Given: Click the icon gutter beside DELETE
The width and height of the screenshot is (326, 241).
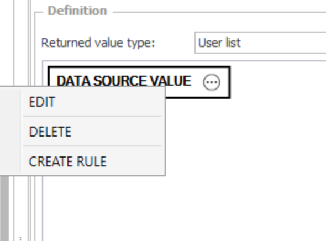Looking at the screenshot, I should [10, 132].
